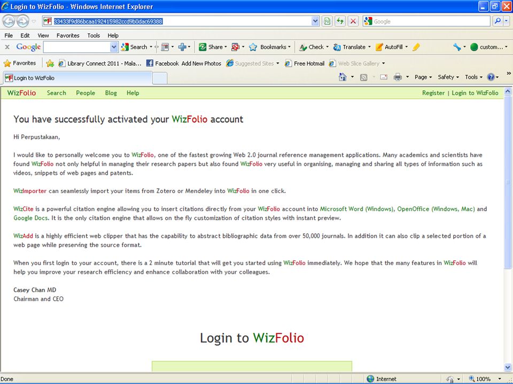This screenshot has width=513, height=384.
Task: Click the blue plus icon in Google Toolbar
Action: click(182, 47)
